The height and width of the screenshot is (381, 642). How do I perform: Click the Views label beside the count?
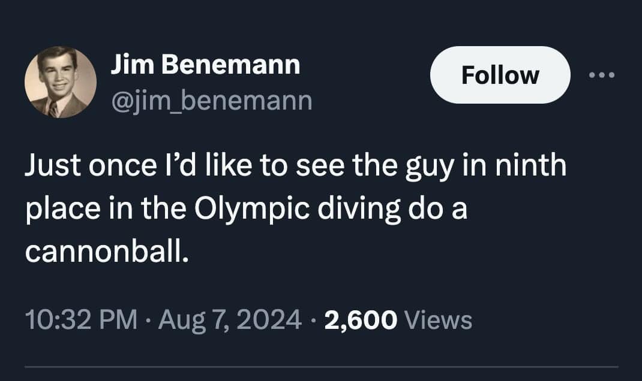pos(439,320)
